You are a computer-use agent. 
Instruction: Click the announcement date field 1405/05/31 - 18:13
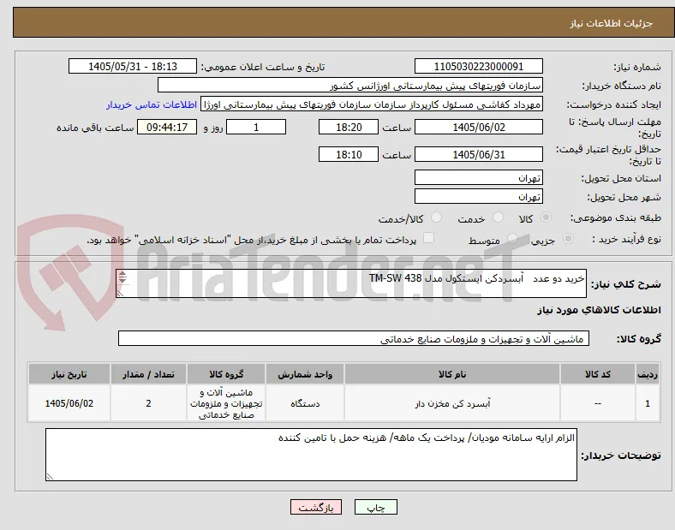pos(133,66)
